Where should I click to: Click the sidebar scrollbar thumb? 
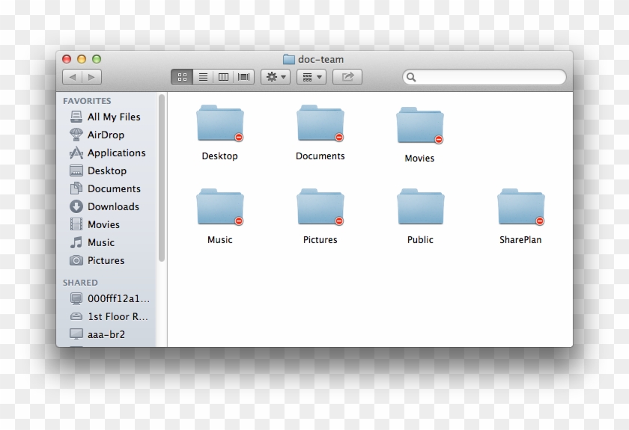[161, 178]
